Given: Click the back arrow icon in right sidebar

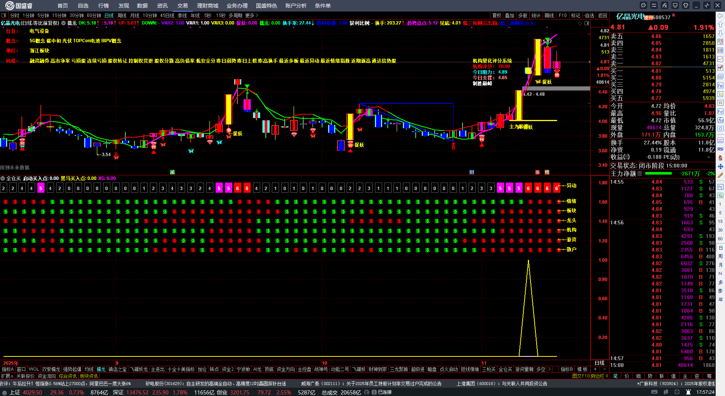Looking at the screenshot, I should 720,16.
